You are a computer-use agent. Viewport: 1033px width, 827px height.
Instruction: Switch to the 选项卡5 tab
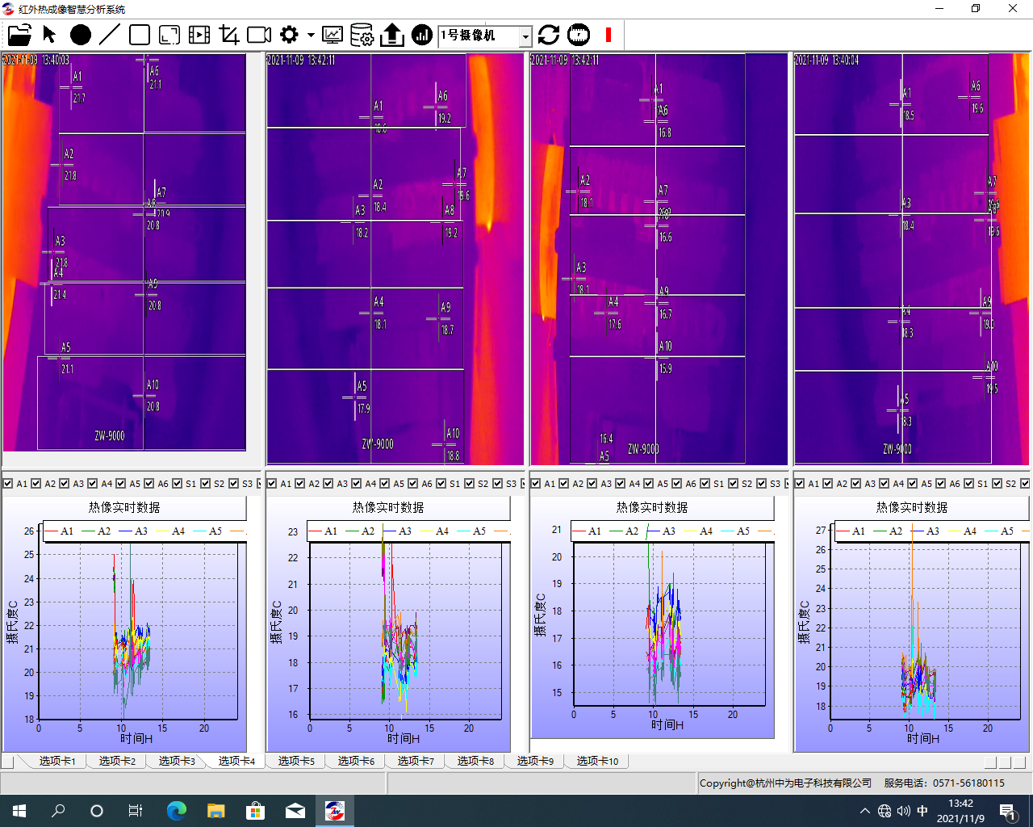coord(296,761)
